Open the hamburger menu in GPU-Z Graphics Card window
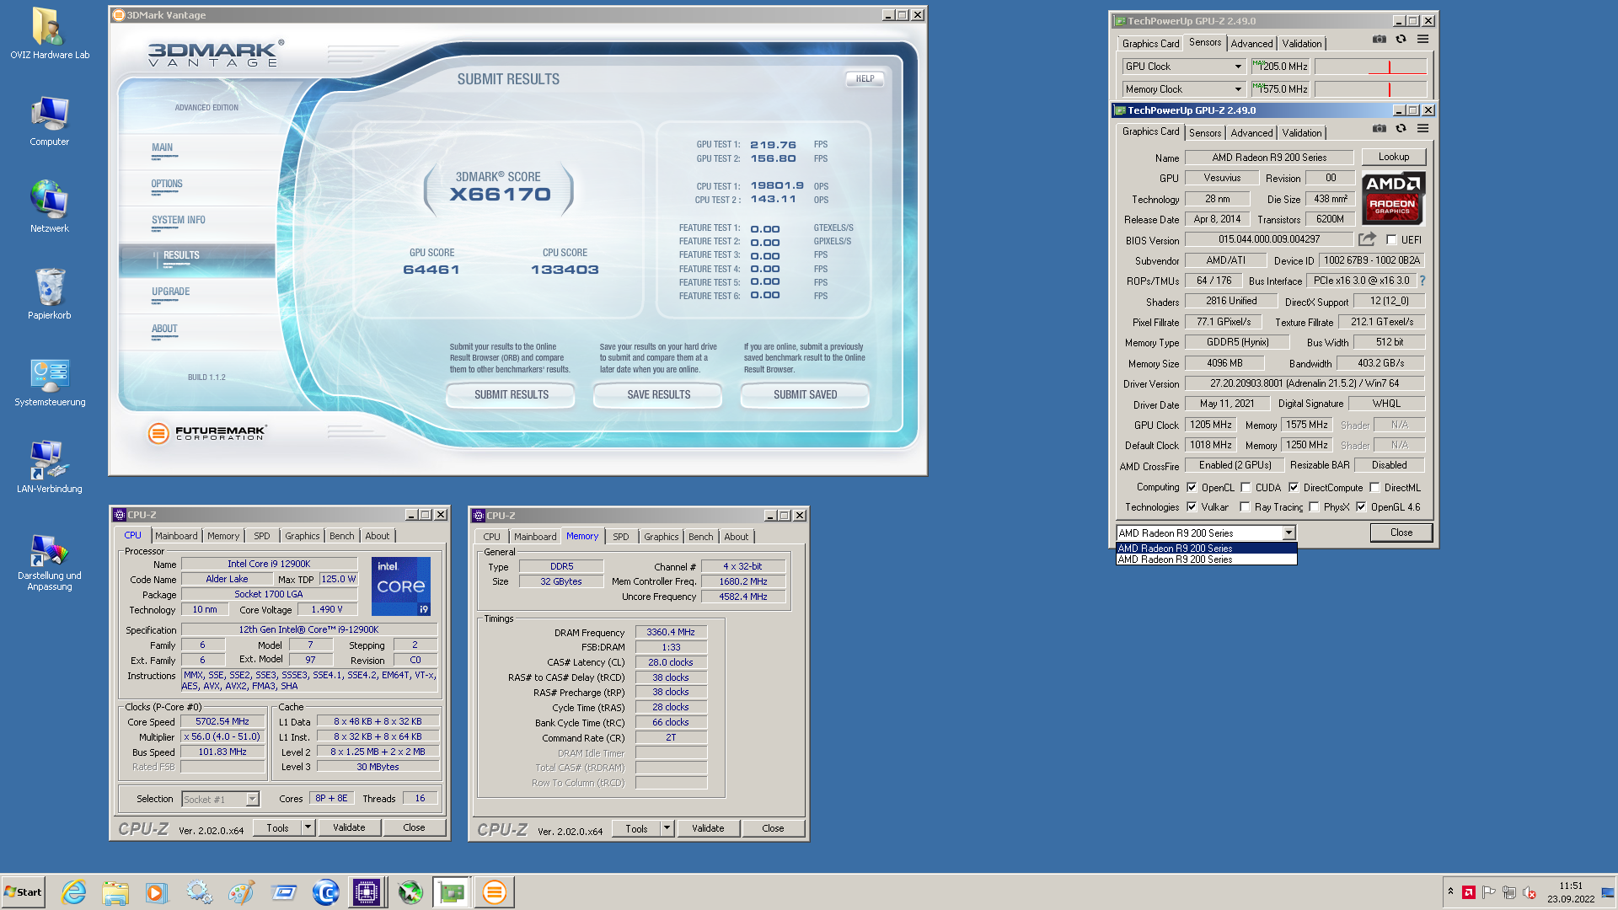Viewport: 1618px width, 910px height. 1422,129
